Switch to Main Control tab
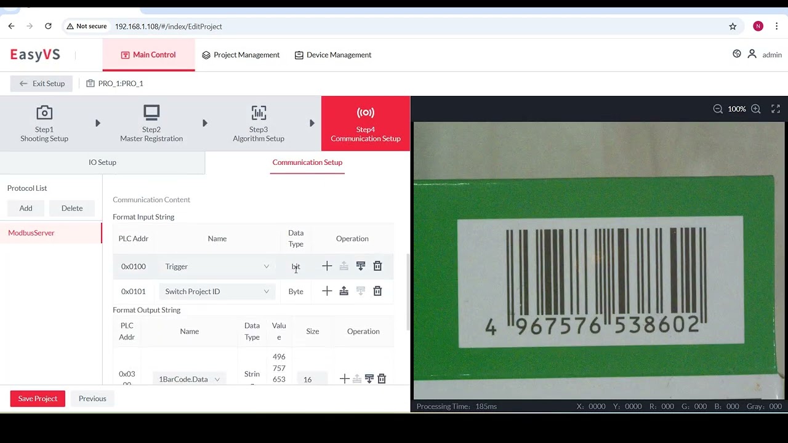The image size is (788, 443). 148,55
